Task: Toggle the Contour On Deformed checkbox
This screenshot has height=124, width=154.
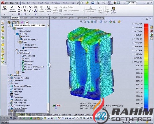Action: pos(23,67)
